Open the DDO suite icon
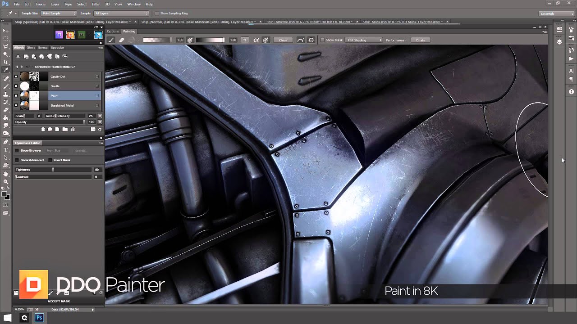577x324 pixels. tap(70, 35)
